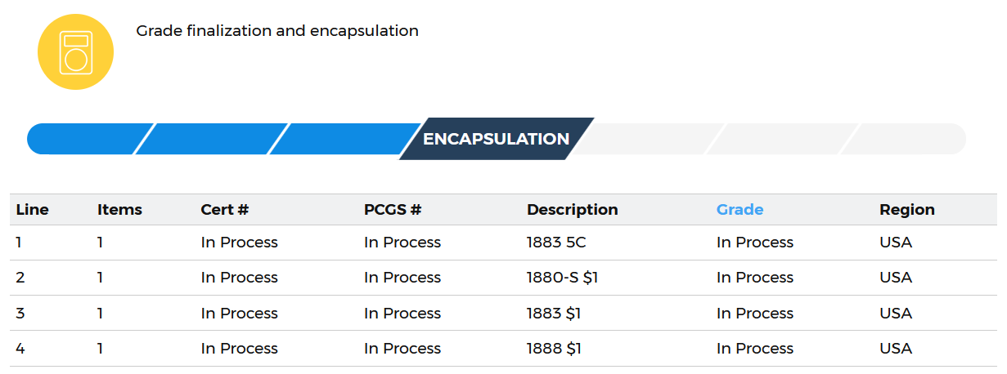Click the Line column header
Viewport: 1007px width, 374px height.
(x=33, y=210)
